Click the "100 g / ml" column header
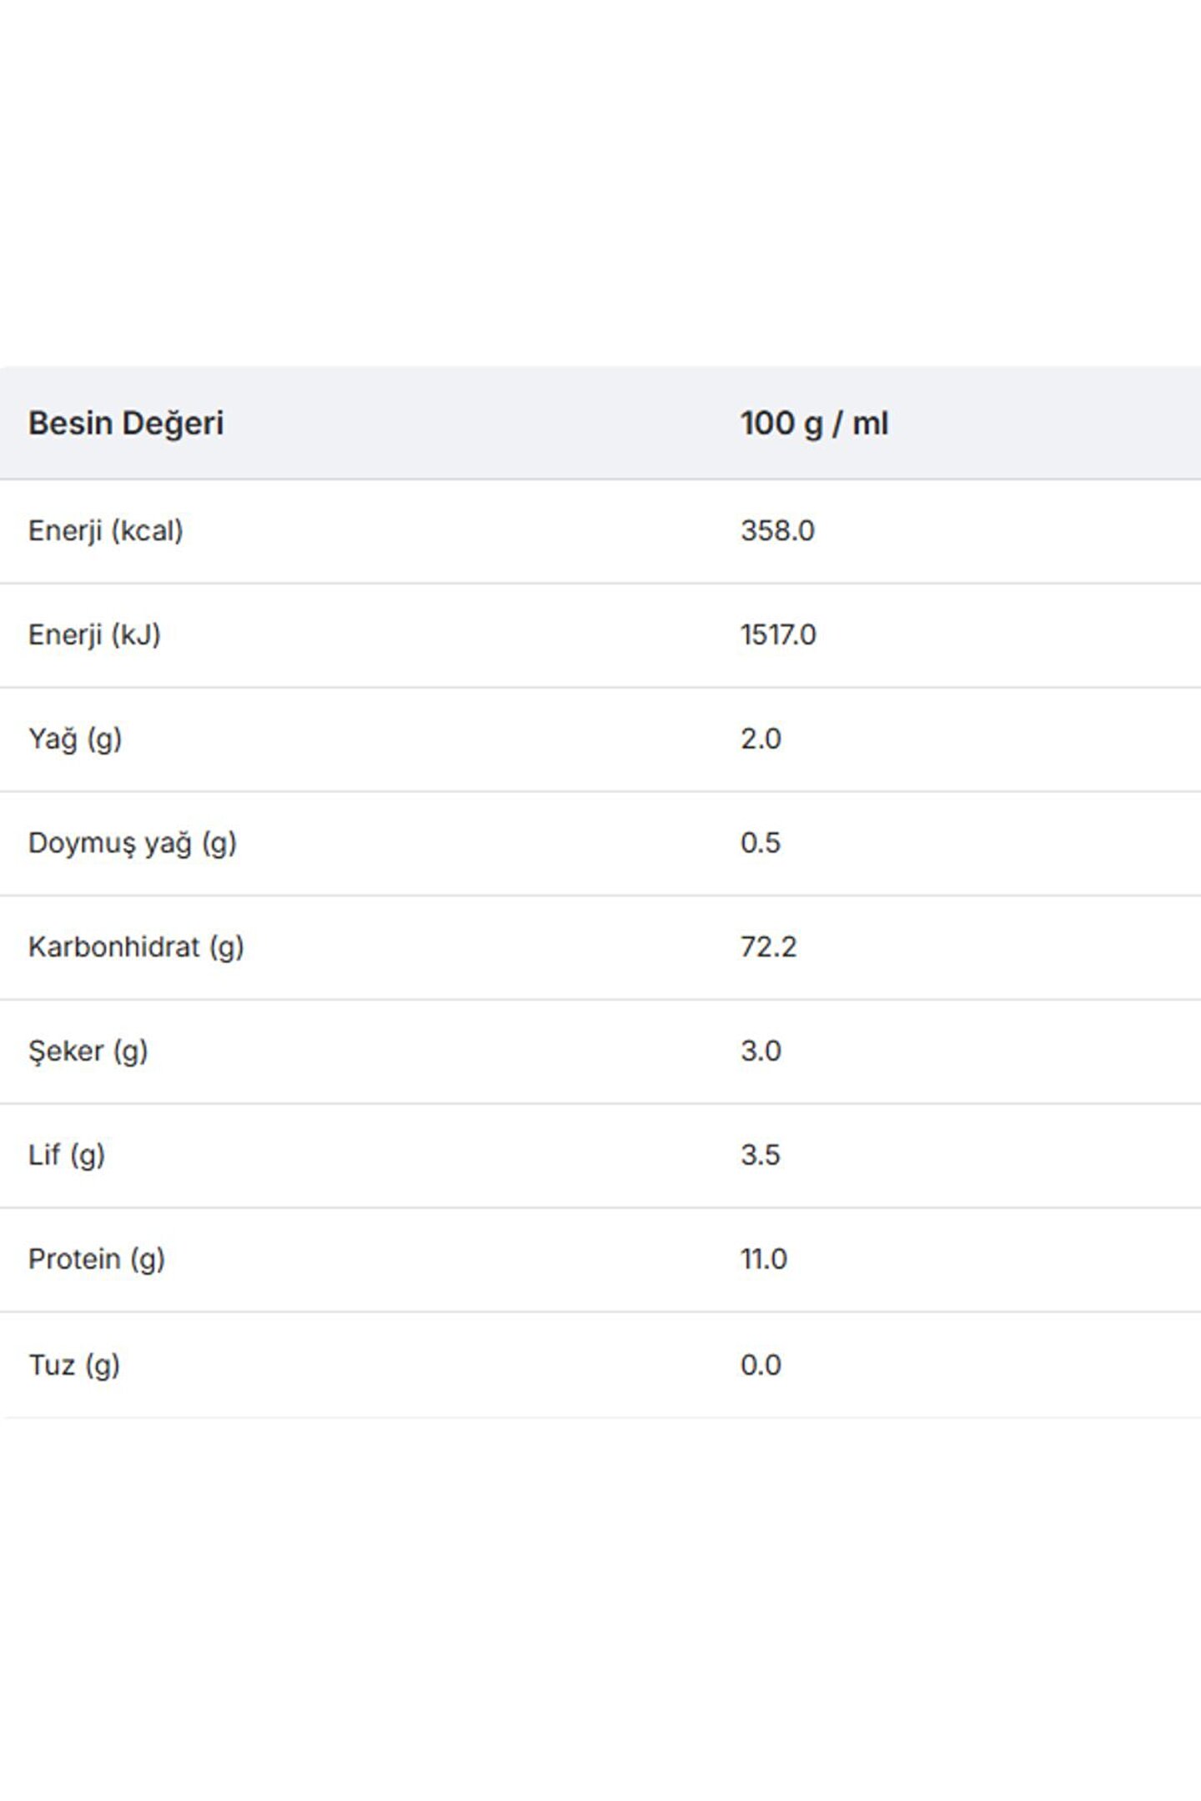 (x=814, y=424)
